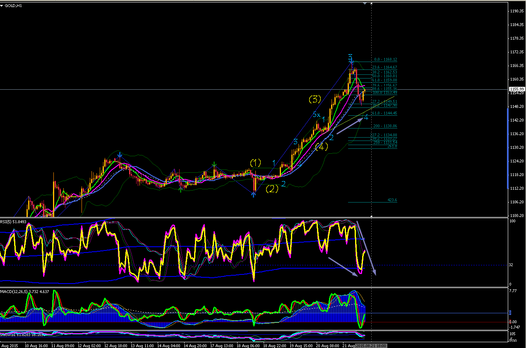Viewport: 526px width, 348px height.
Task: Open the GOLD,H1 chart menu triangle
Action: coord(2,5)
